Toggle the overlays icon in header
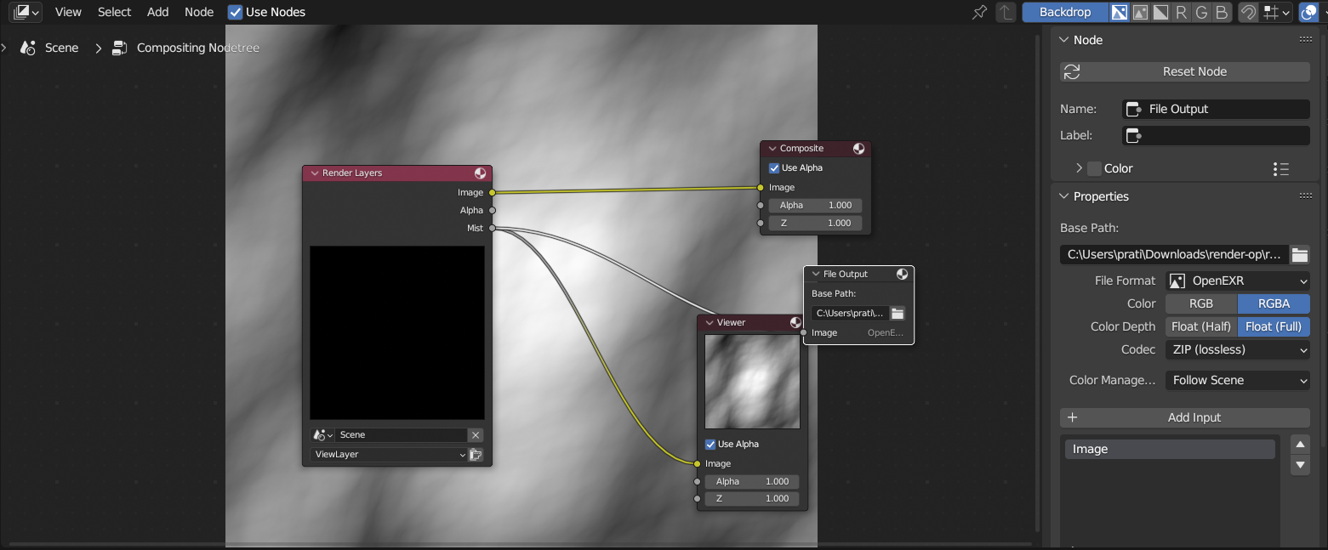 1309,12
